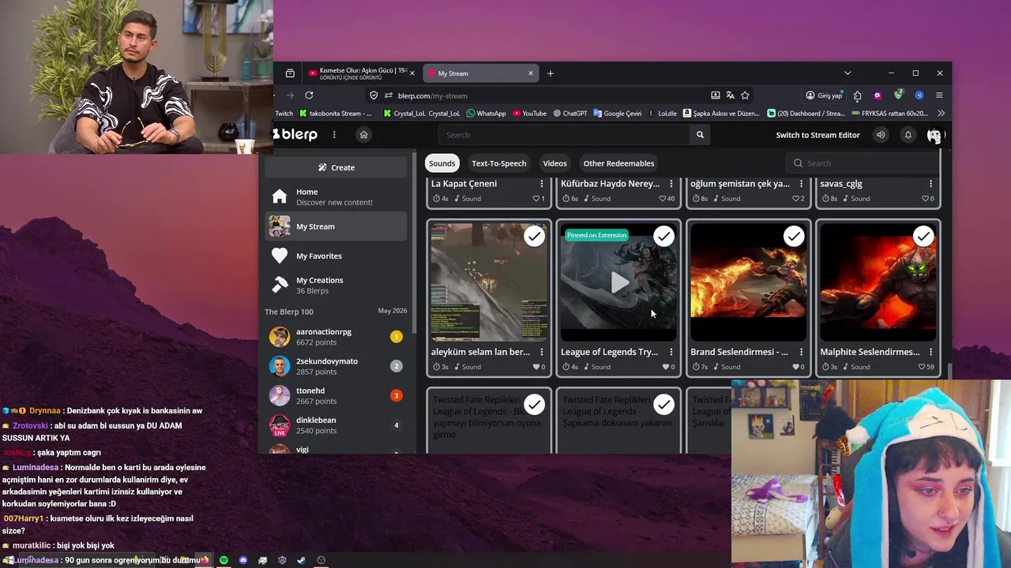This screenshot has width=1011, height=568.
Task: Toggle checkmark on second Twisted Fate card
Action: coord(664,405)
